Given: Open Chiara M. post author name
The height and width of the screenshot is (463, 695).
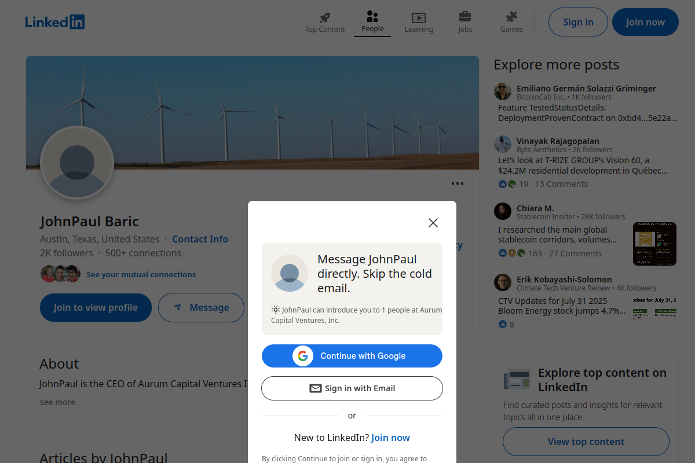Looking at the screenshot, I should coord(535,208).
